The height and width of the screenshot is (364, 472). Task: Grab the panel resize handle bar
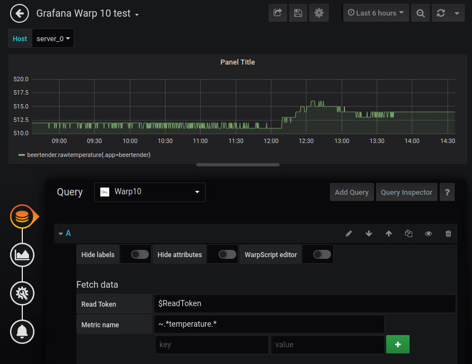(x=238, y=165)
